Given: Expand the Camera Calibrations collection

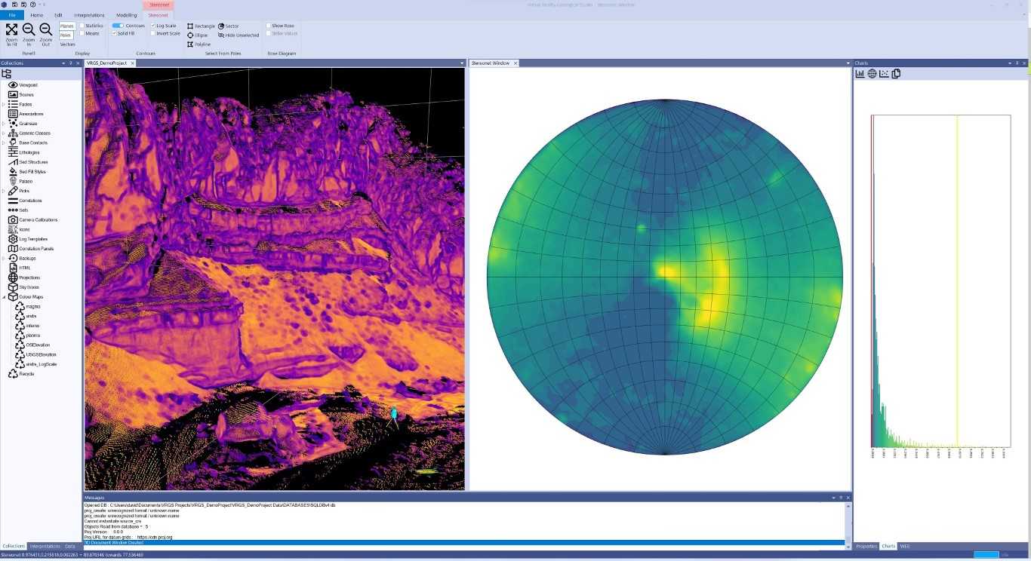Looking at the screenshot, I should pos(3,219).
